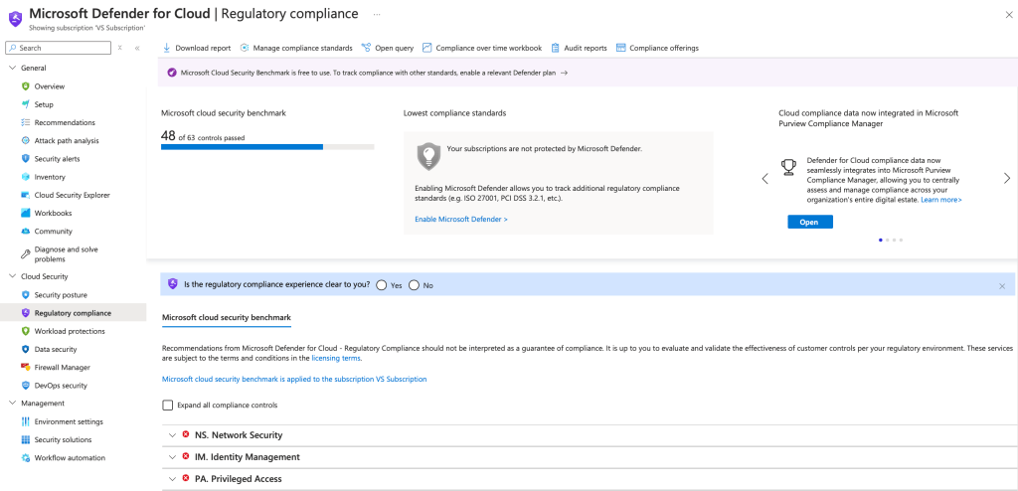Go to Firewall Manager in sidebar
The height and width of the screenshot is (491, 1018).
[64, 367]
